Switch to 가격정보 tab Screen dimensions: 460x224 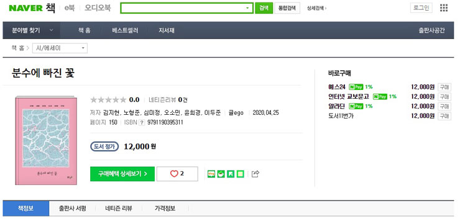165,208
